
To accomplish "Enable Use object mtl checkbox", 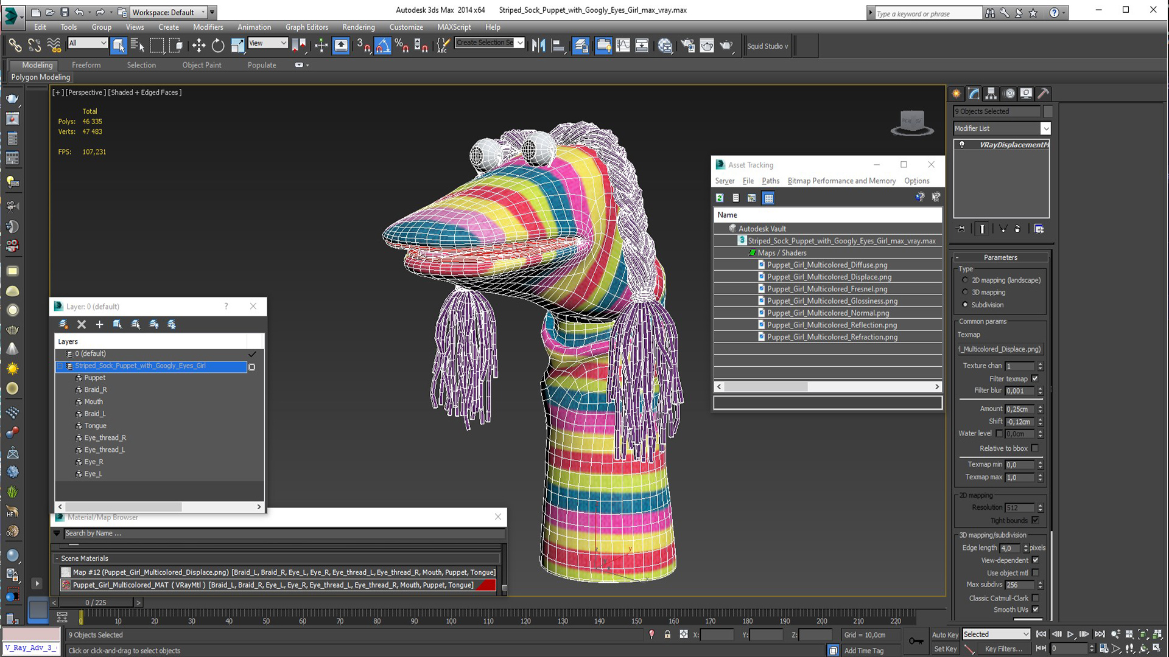I will pyautogui.click(x=1035, y=573).
